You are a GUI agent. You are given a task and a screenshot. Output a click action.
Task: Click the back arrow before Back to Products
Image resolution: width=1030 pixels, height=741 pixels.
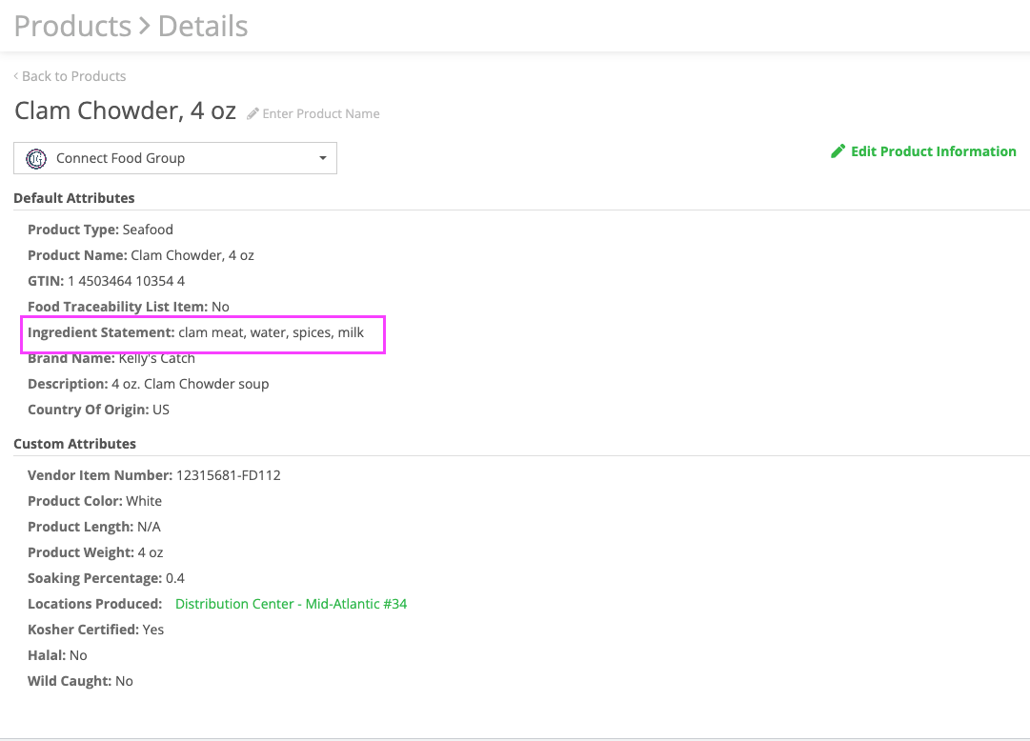click(16, 76)
